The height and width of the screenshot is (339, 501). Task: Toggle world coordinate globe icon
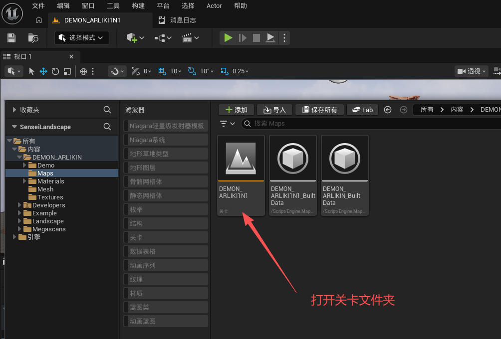point(83,71)
